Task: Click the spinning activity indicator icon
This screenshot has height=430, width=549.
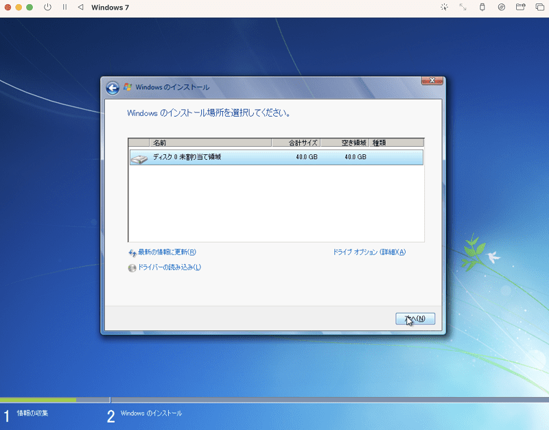Action: tap(444, 8)
